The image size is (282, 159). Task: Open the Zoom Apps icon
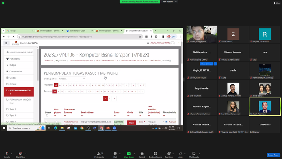click(180, 154)
